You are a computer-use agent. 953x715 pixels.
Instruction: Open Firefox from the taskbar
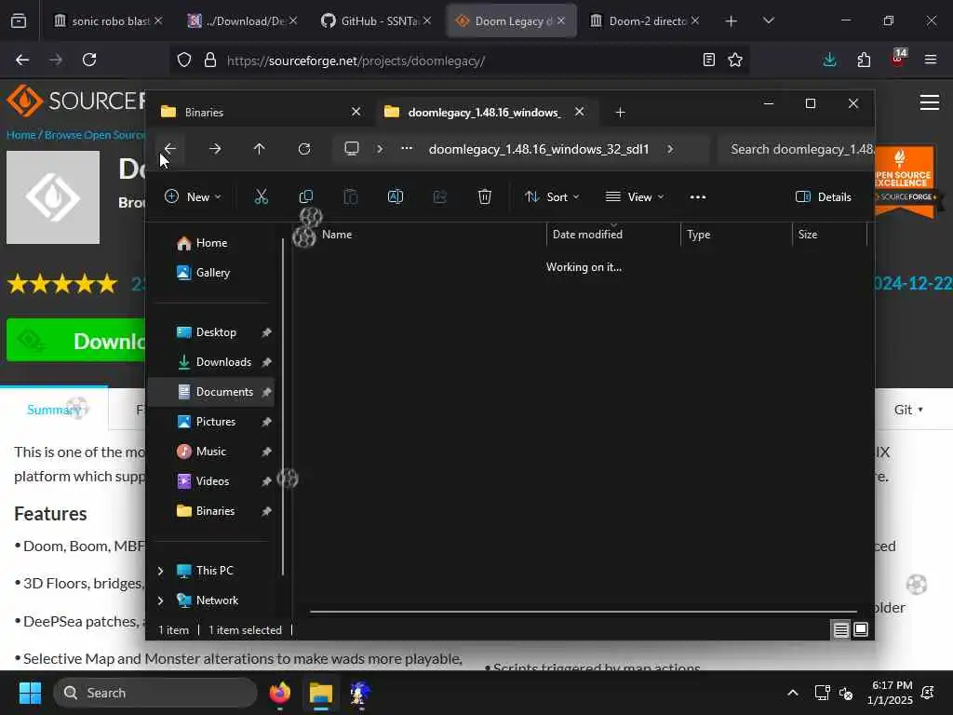(x=280, y=693)
